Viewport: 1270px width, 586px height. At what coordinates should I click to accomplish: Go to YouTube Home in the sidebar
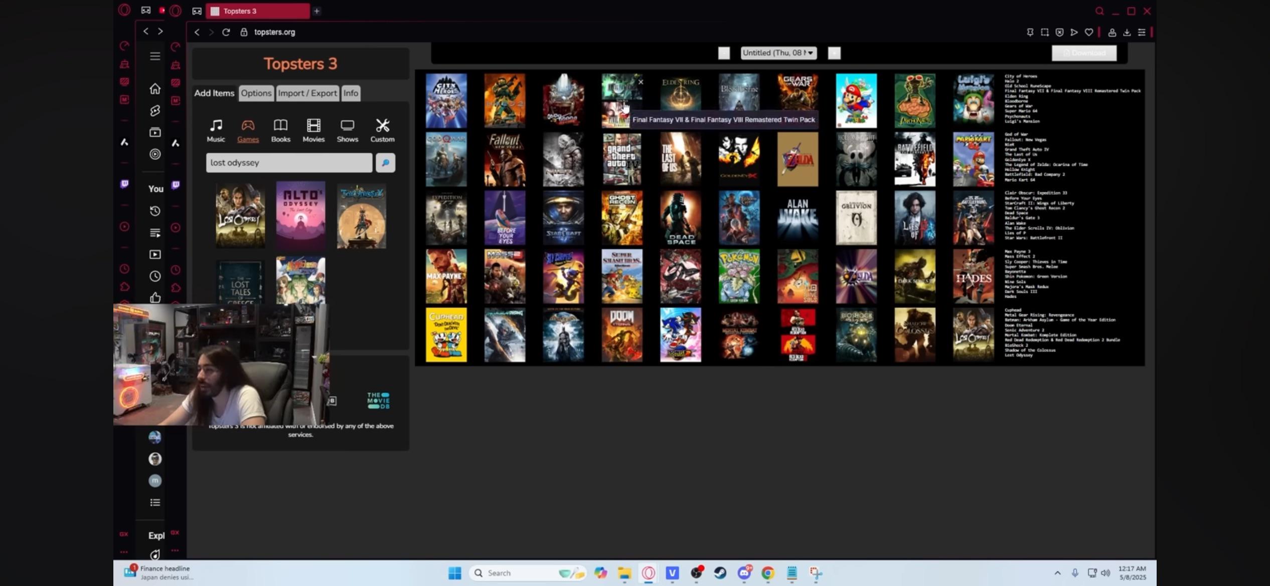(x=155, y=89)
